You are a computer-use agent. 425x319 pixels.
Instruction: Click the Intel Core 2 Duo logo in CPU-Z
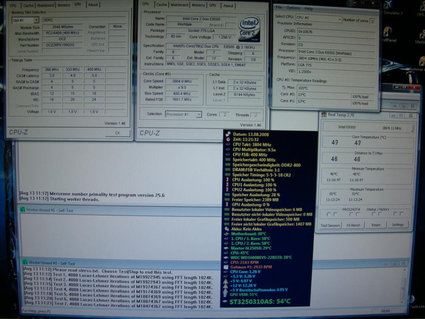coord(249,29)
